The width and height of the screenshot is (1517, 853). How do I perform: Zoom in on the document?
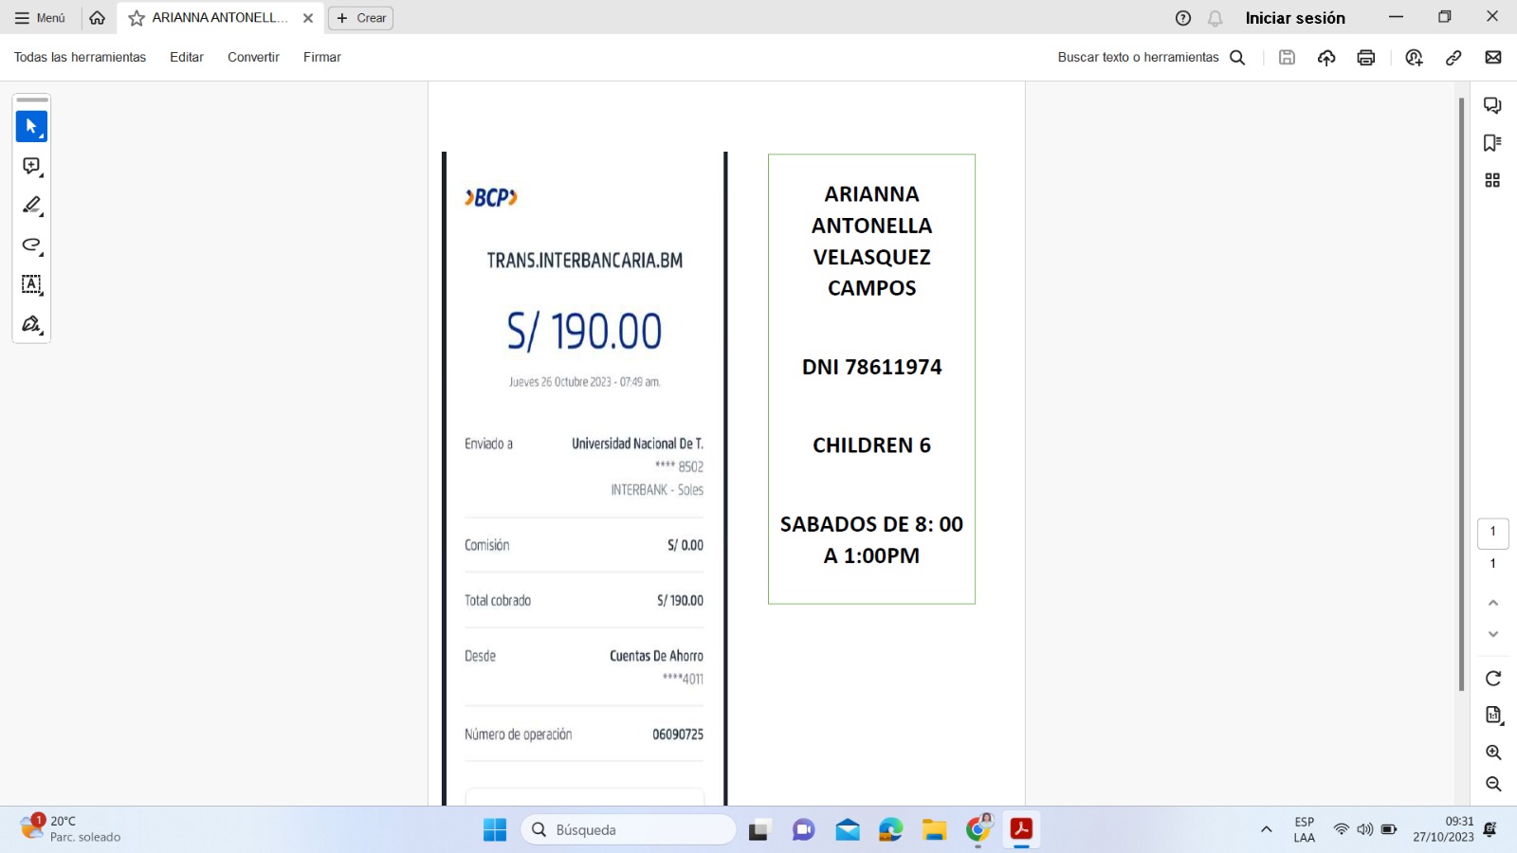[x=1493, y=753]
